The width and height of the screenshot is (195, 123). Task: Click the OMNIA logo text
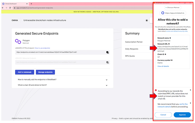coord(15,20)
